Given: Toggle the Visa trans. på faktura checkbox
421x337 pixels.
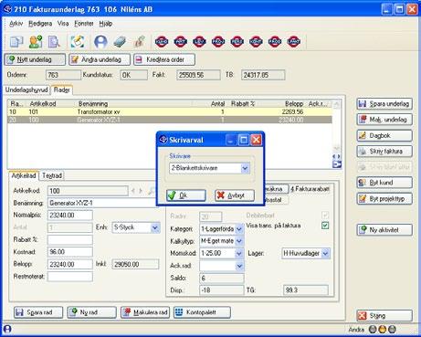Looking at the screenshot, I should click(325, 226).
